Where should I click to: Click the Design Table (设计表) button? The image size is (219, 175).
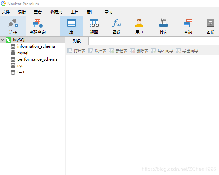tap(97, 51)
